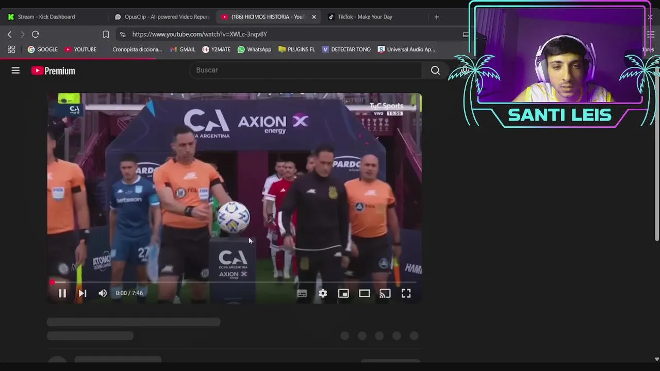Mute the video volume speaker icon
This screenshot has width=660, height=371.
click(103, 293)
